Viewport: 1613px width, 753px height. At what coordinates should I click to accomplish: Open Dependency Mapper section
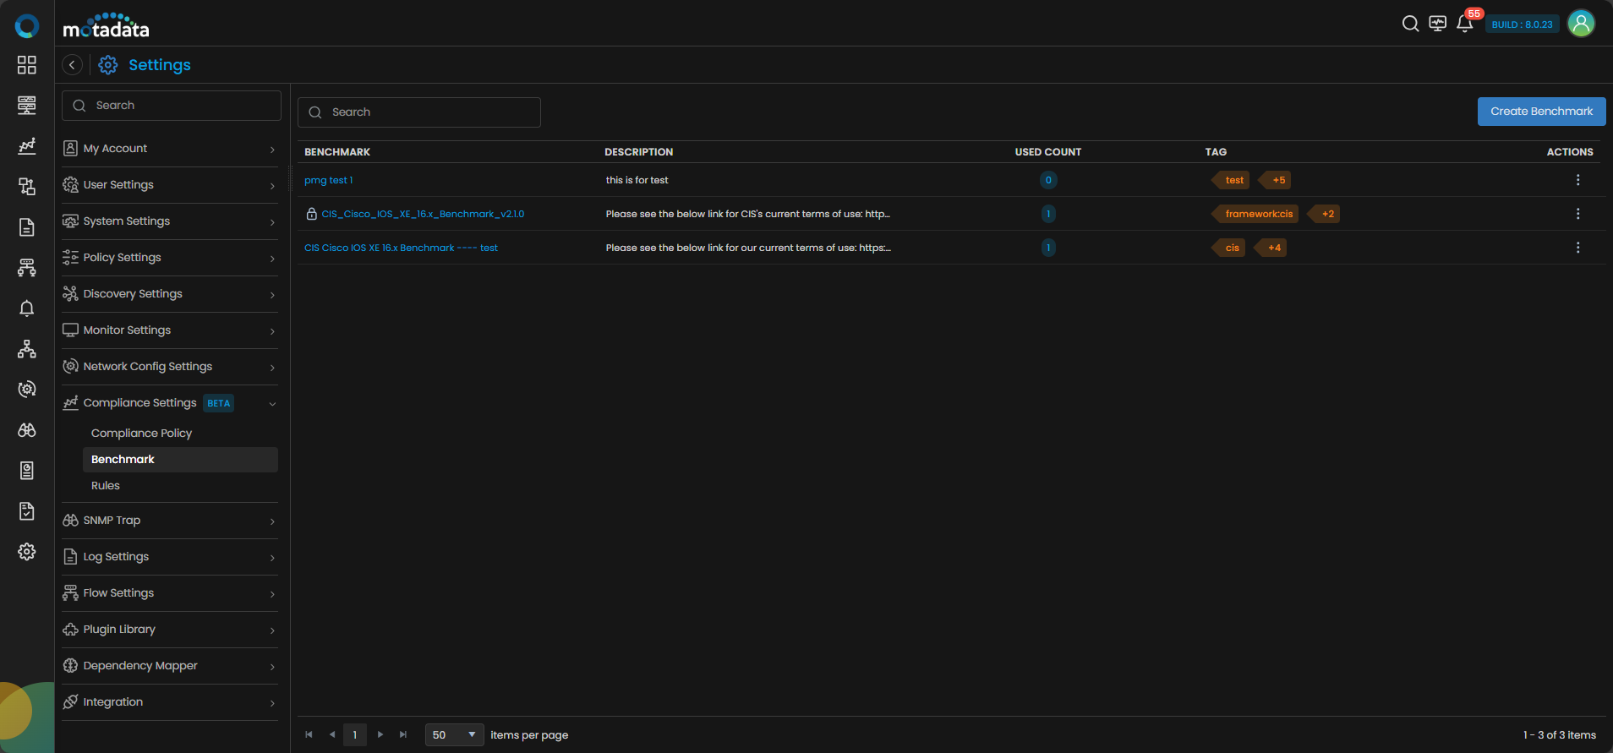(x=170, y=666)
